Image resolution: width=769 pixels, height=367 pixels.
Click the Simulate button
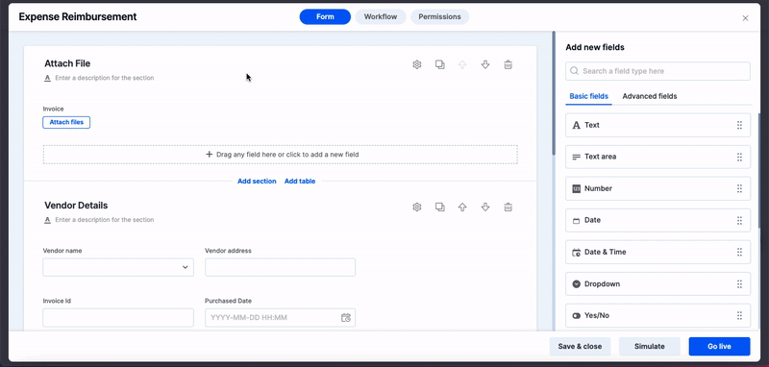pyautogui.click(x=650, y=347)
